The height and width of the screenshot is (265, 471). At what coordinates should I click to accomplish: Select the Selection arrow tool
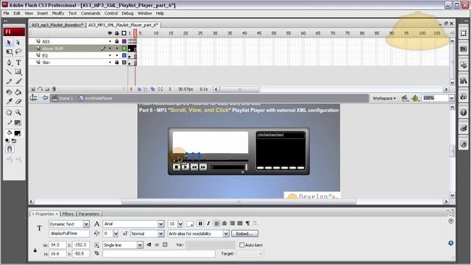coord(9,43)
